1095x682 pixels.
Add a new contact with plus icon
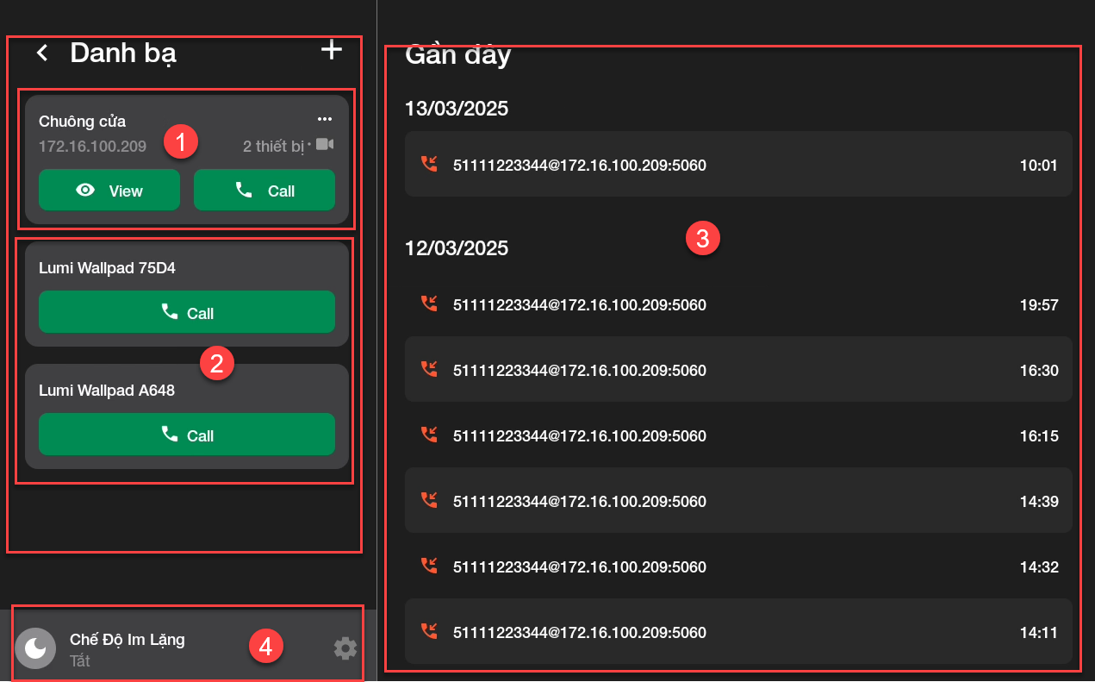(331, 50)
